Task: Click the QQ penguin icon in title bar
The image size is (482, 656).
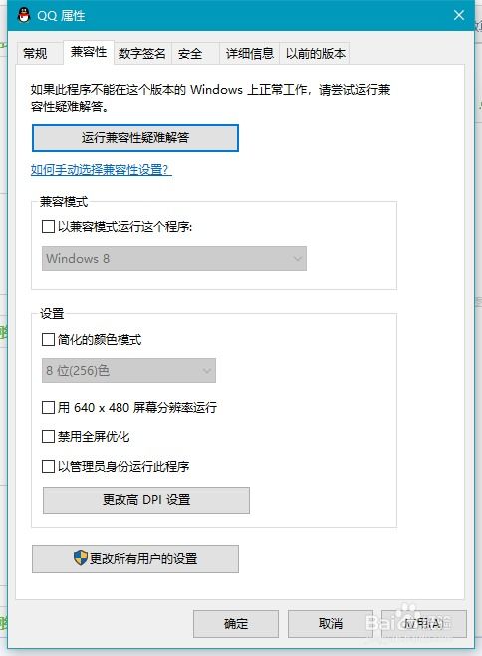Action: coord(24,15)
